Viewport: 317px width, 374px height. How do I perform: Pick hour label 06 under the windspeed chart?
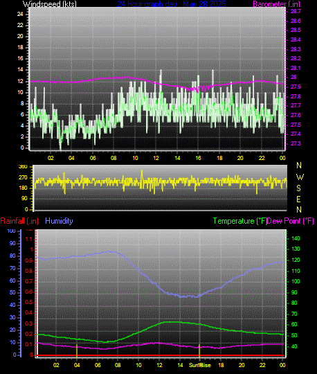93,158
